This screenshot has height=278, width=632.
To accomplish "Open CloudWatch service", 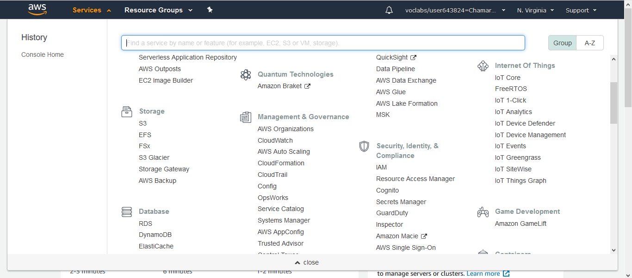I will pos(275,140).
